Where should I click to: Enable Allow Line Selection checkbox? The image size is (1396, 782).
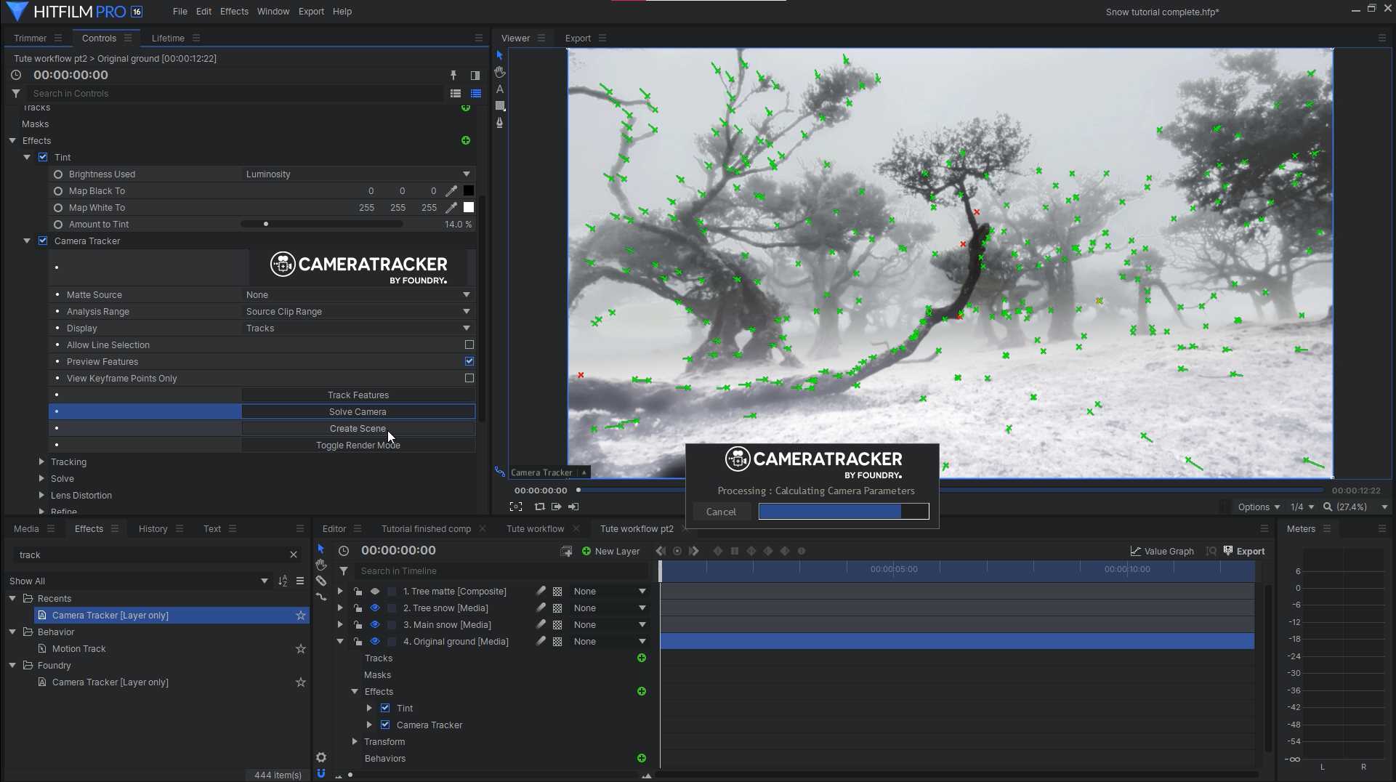coord(469,345)
